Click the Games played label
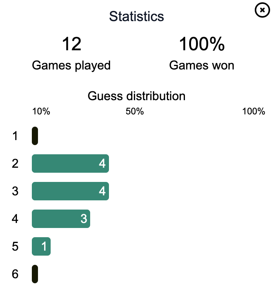This screenshot has height=294, width=277. coord(71,65)
